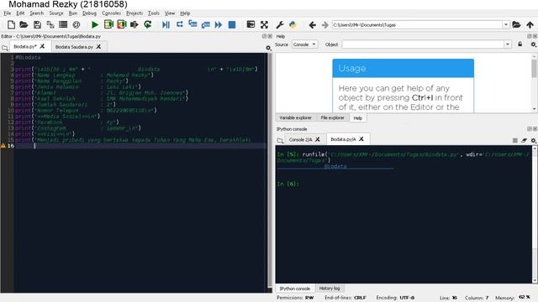This screenshot has width=538, height=302.
Task: Open the Projects menu
Action: (x=134, y=13)
